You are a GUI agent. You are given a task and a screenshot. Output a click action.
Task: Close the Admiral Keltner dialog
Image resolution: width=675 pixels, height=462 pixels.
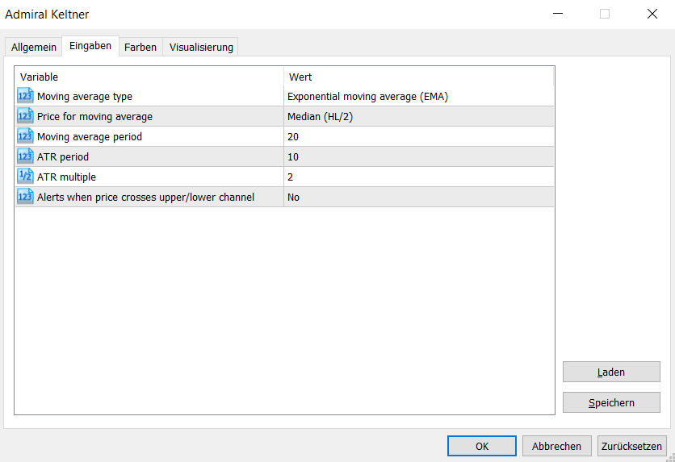tap(652, 14)
